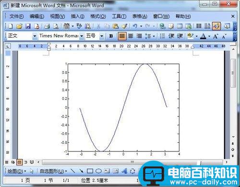This screenshot has width=240, height=187.
Task: Insert Excel worksheet icon
Action: [188, 26]
